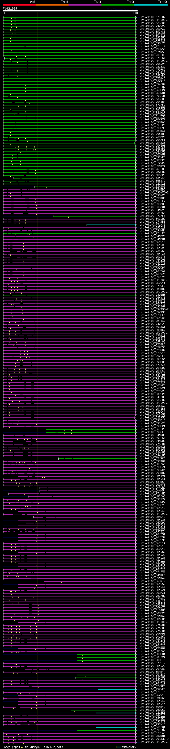Select label UniRef100_Q9FG77
Screen dimensions: 170x749
coord(152,500)
